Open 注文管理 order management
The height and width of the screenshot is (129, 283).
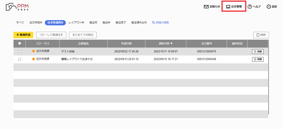(234, 7)
